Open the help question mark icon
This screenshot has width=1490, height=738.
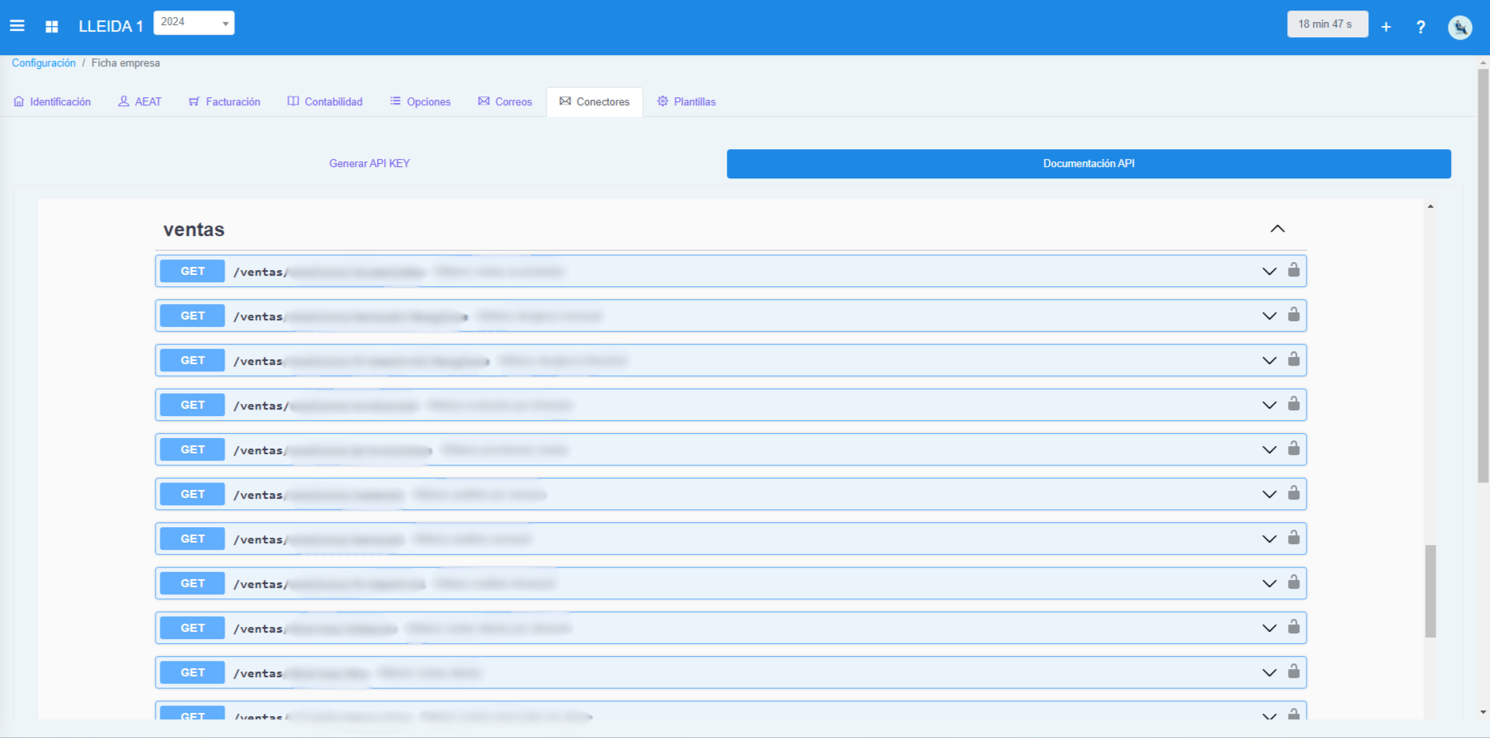pos(1421,27)
